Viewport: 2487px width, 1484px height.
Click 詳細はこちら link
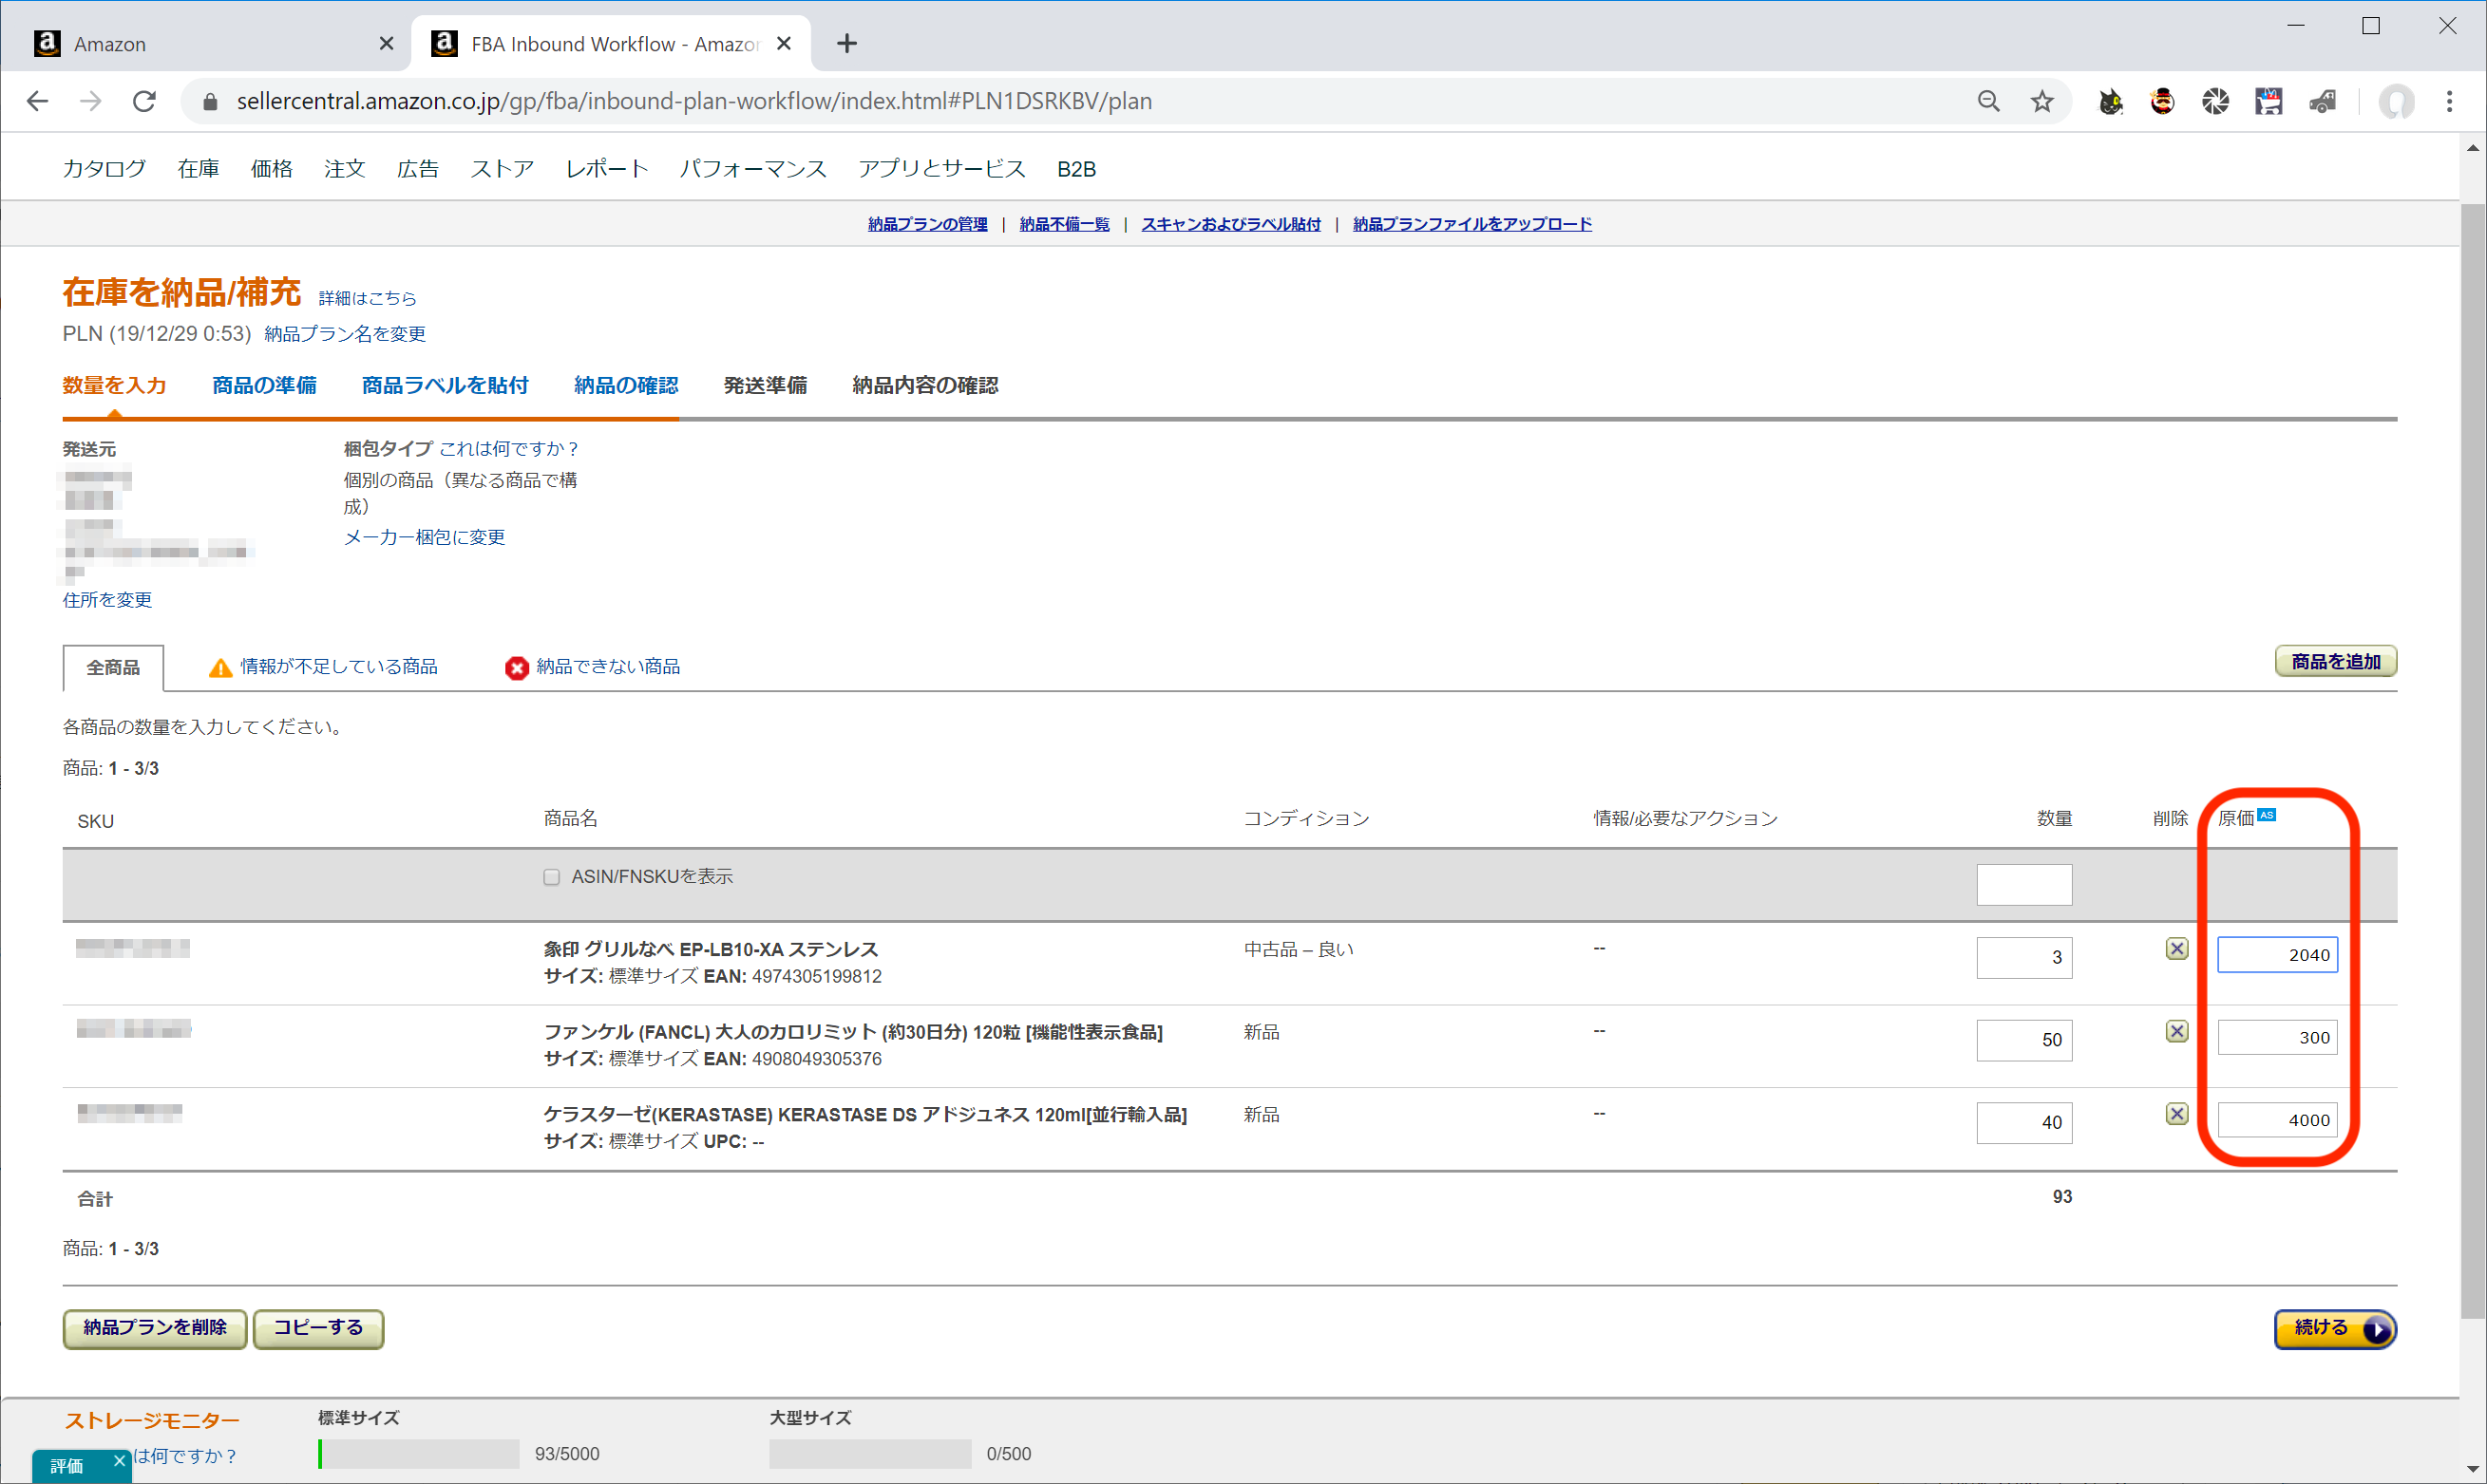pyautogui.click(x=367, y=298)
